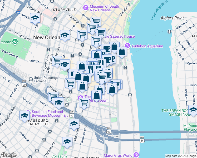Click the 'Mississippi River' label
The height and width of the screenshot is (158, 197).
[x=159, y=10]
